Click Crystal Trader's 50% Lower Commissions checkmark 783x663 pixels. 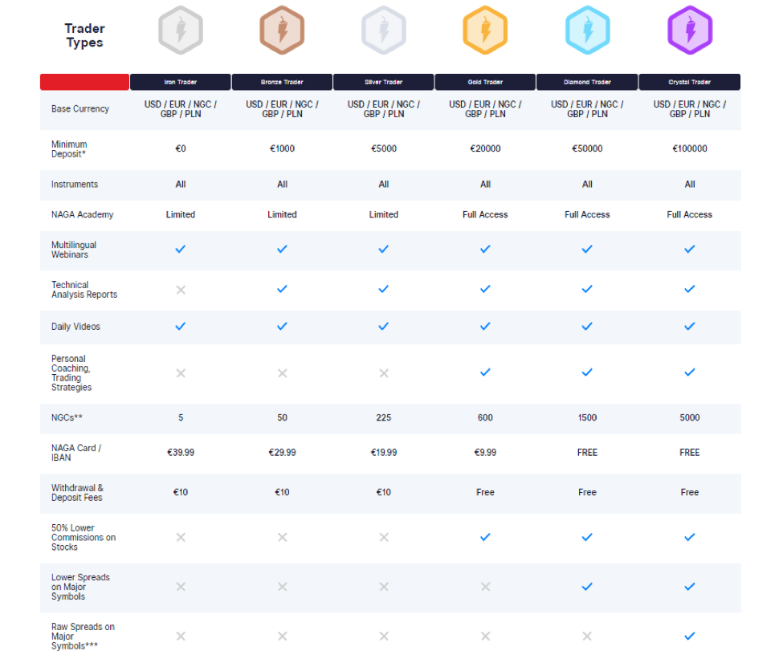[690, 537]
